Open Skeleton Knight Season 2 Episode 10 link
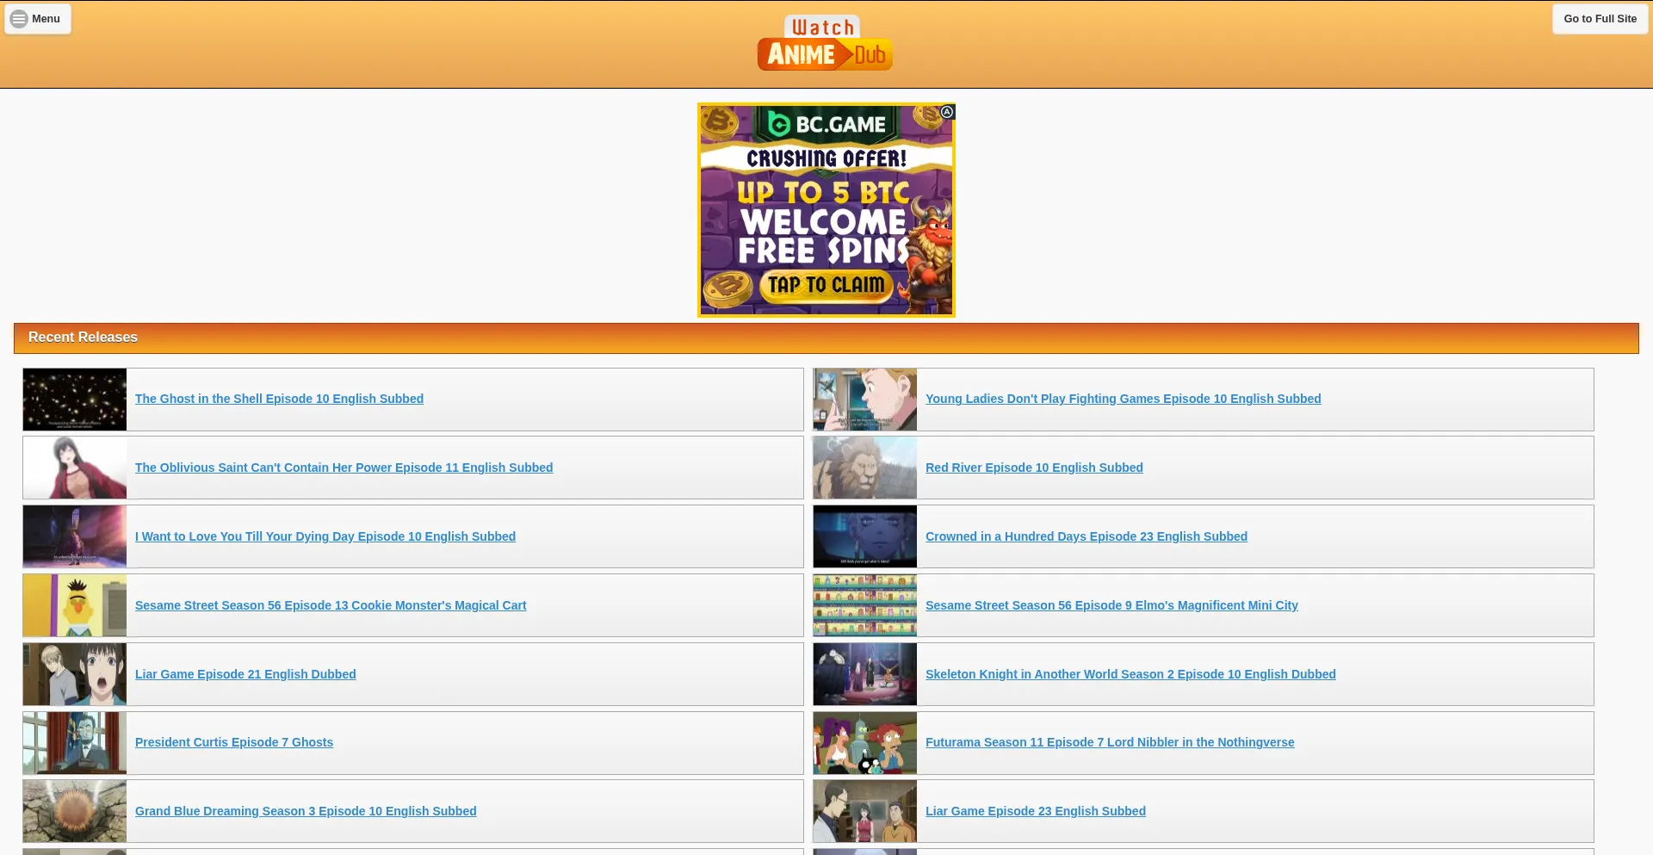Viewport: 1653px width, 855px height. coord(1130,674)
